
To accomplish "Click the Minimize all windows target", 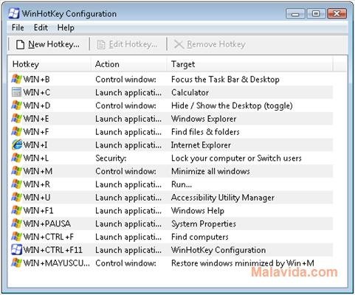I will (x=210, y=171).
